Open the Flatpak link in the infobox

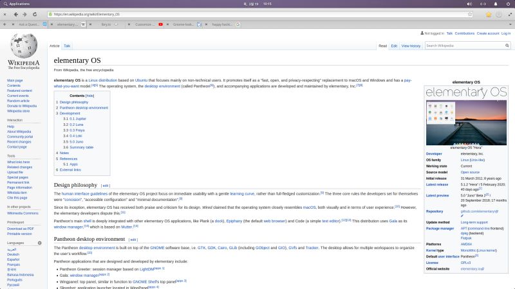tap(466, 238)
